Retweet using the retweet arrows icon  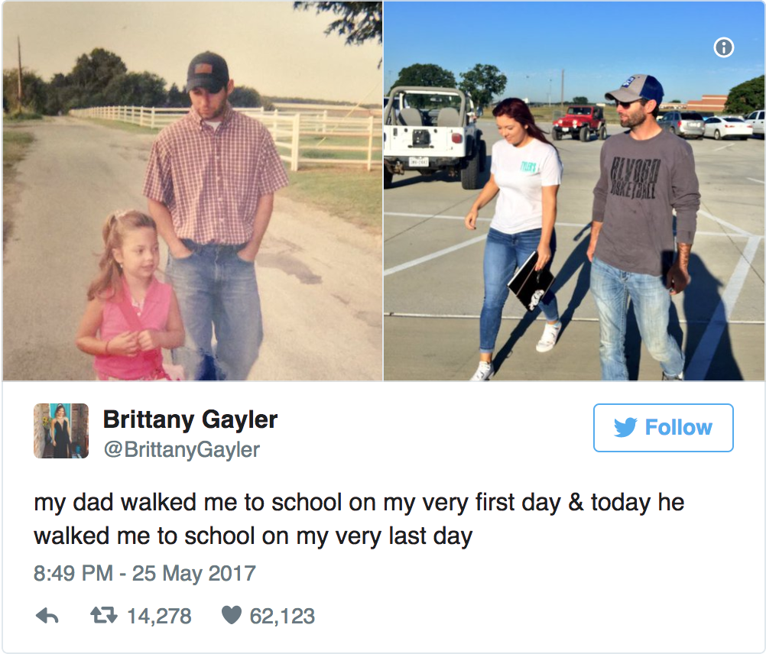pyautogui.click(x=102, y=616)
